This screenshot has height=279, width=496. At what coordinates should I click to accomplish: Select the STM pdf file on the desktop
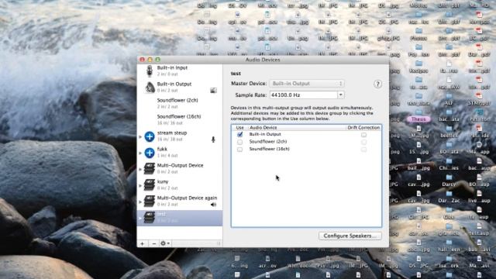pyautogui.click(x=479, y=99)
